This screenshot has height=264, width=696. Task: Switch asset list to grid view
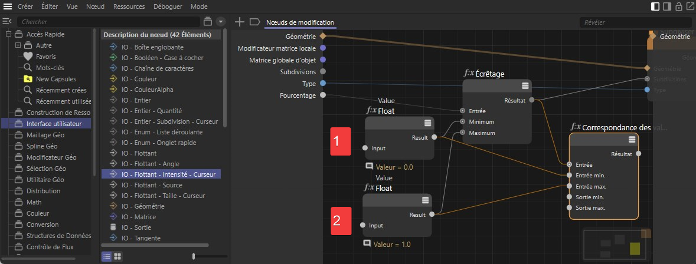pyautogui.click(x=117, y=256)
